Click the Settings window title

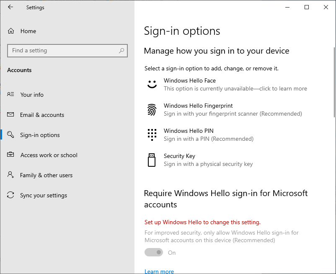coord(35,7)
